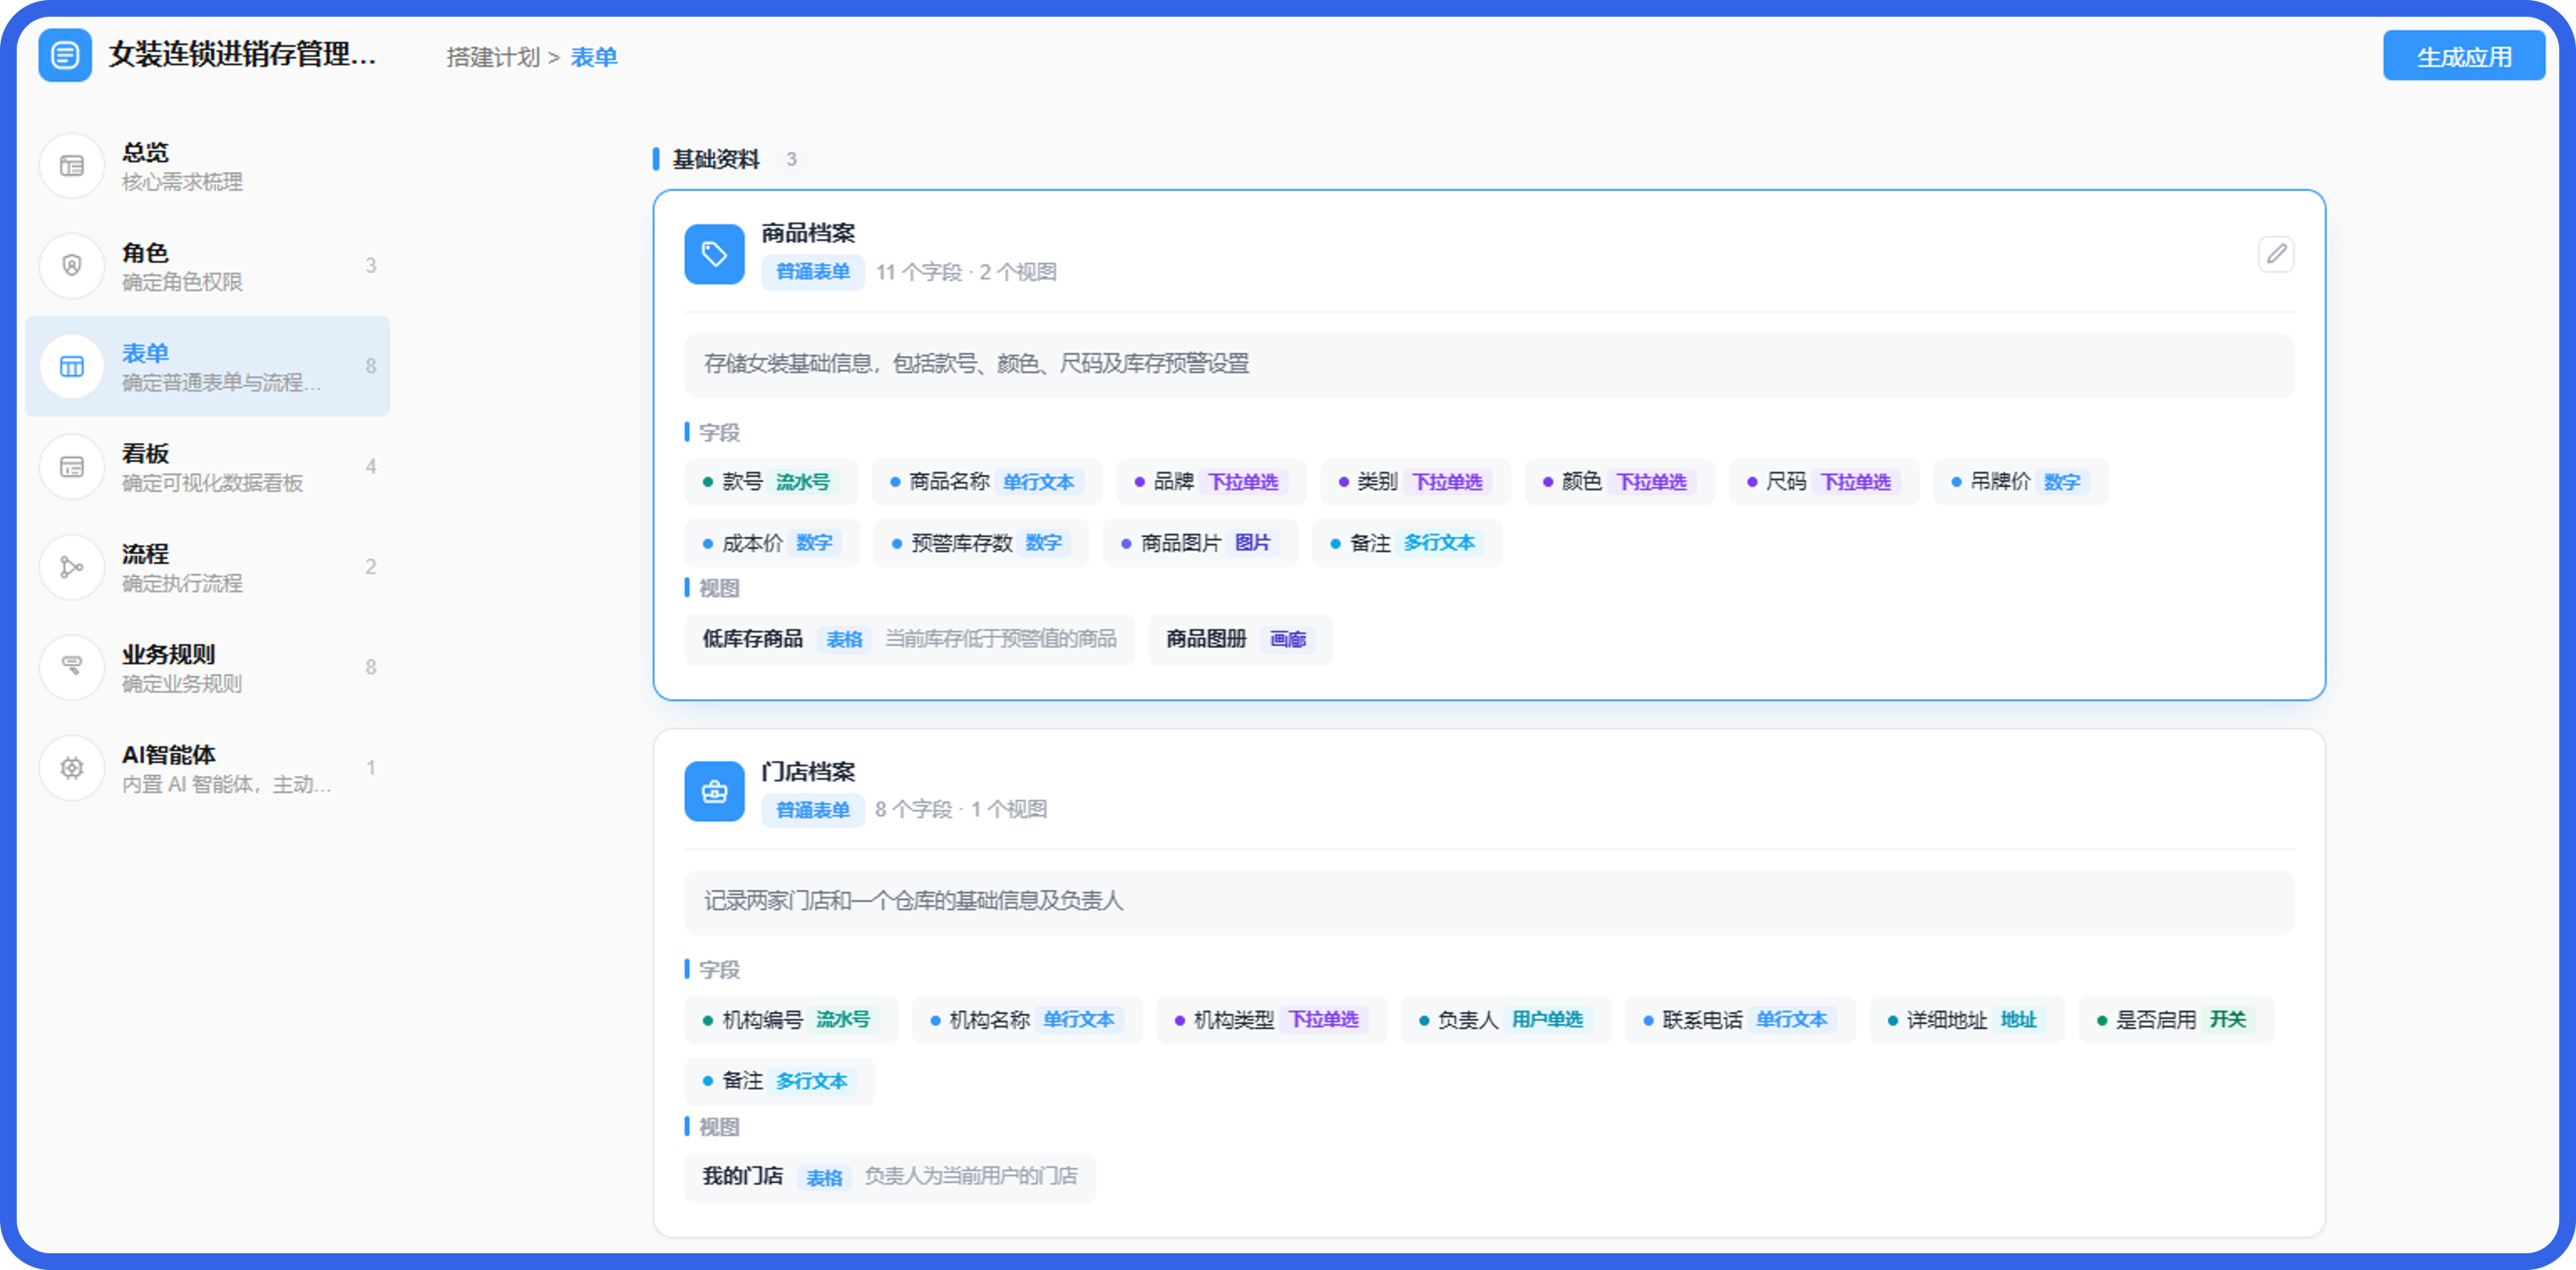Click the 角色 shield sidebar icon
2576x1270 pixels.
72,266
